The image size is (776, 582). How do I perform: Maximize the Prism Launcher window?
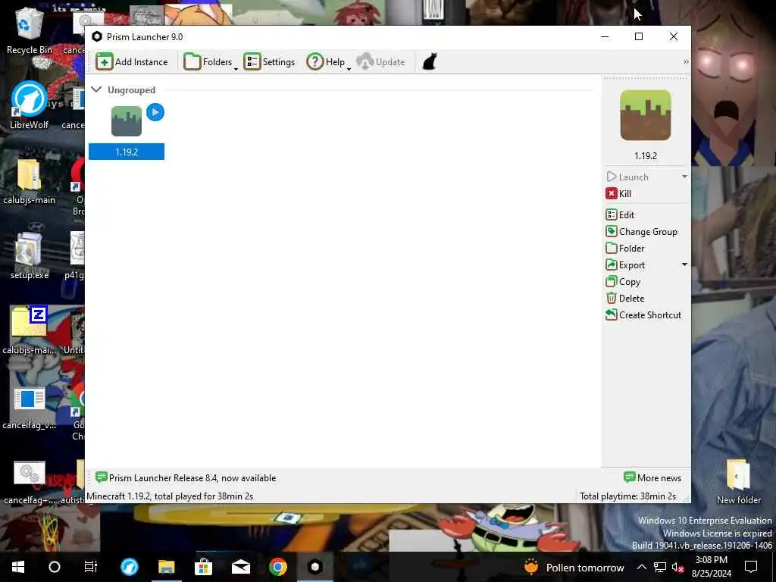[x=639, y=36]
